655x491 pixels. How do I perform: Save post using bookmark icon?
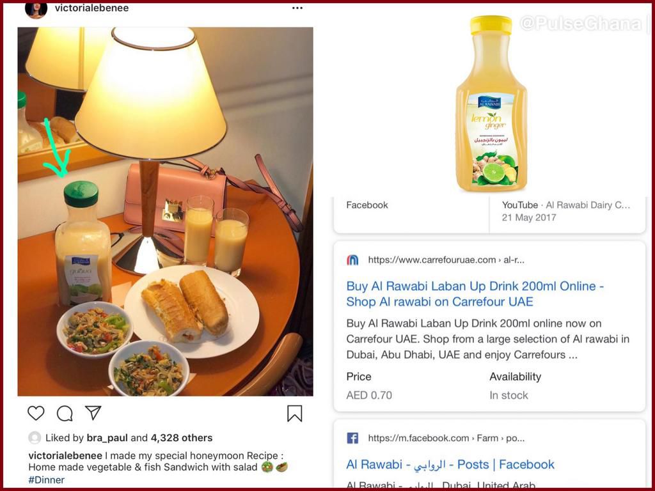(x=294, y=414)
